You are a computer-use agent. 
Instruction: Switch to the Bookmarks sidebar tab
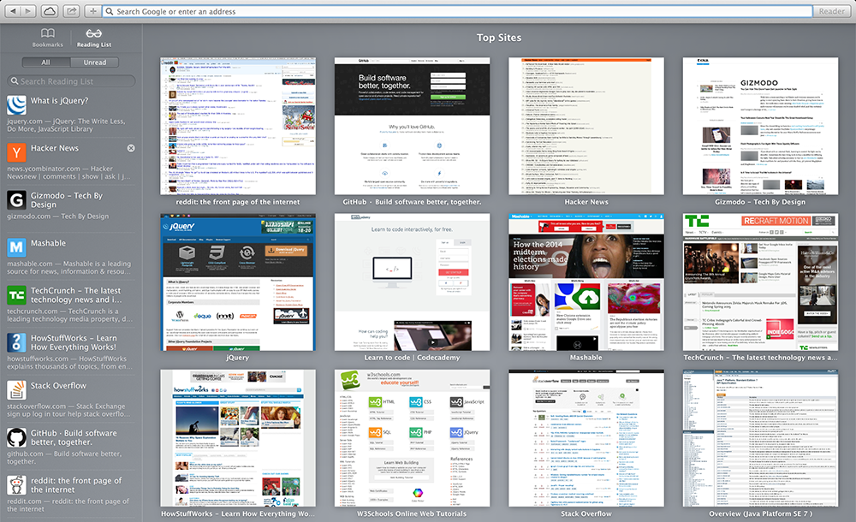pos(47,39)
